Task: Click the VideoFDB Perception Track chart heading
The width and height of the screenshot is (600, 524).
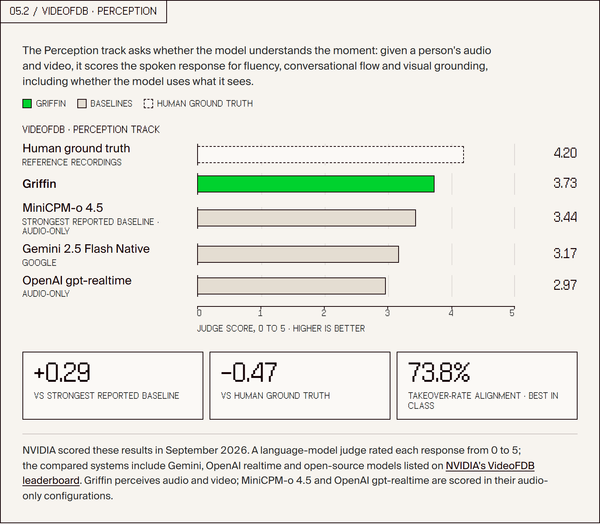Action: [91, 129]
